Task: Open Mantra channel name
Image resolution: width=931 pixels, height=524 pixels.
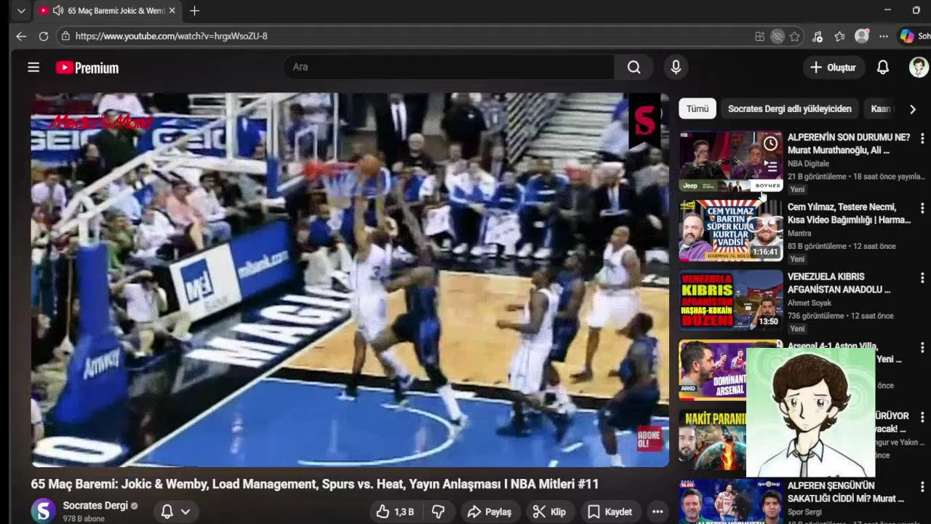Action: click(x=799, y=234)
